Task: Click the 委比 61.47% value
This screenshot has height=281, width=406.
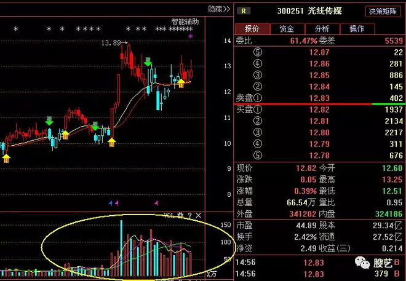Action: pos(303,41)
